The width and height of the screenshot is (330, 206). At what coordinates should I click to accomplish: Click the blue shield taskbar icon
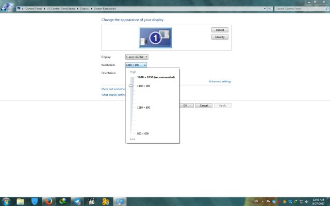tap(35, 201)
